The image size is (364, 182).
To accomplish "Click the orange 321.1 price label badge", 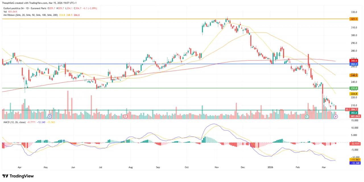I will (x=353, y=19).
